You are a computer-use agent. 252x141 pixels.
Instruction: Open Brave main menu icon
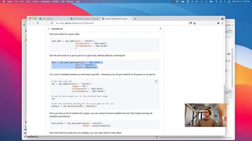[x=222, y=23]
